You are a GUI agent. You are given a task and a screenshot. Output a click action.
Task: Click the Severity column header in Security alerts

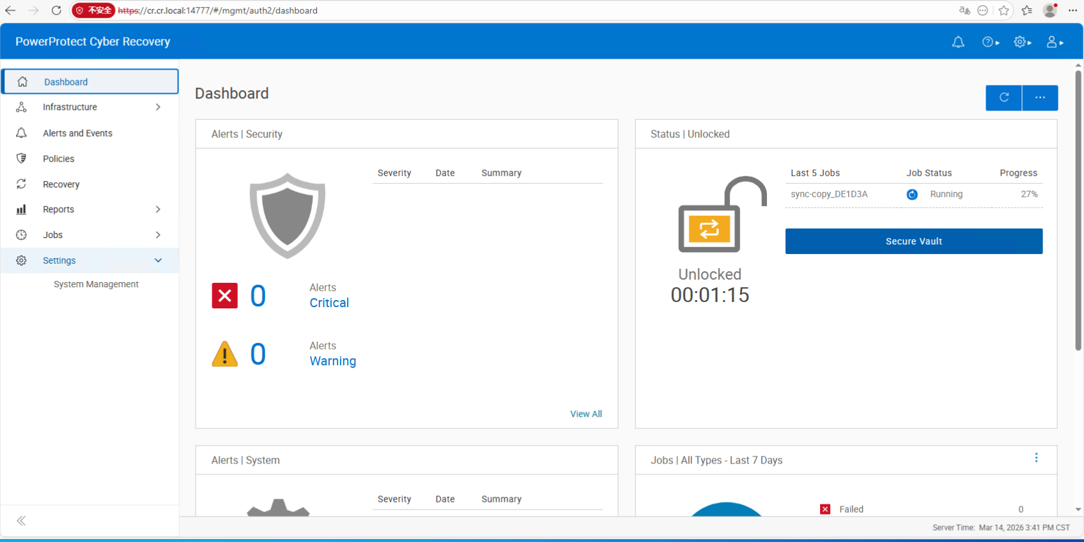(x=394, y=173)
